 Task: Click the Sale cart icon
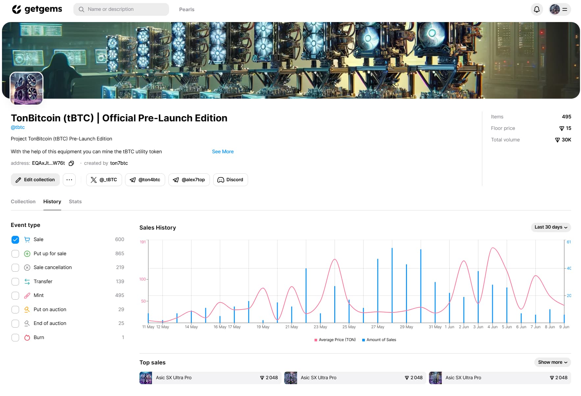27,239
